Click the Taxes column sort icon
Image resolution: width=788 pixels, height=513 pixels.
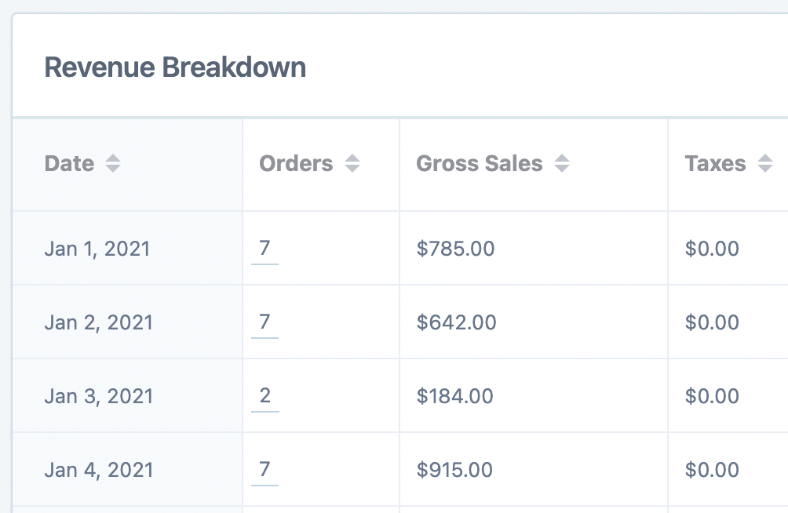(766, 164)
